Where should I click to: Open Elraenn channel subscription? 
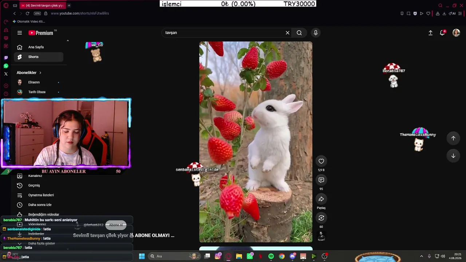coord(39,82)
